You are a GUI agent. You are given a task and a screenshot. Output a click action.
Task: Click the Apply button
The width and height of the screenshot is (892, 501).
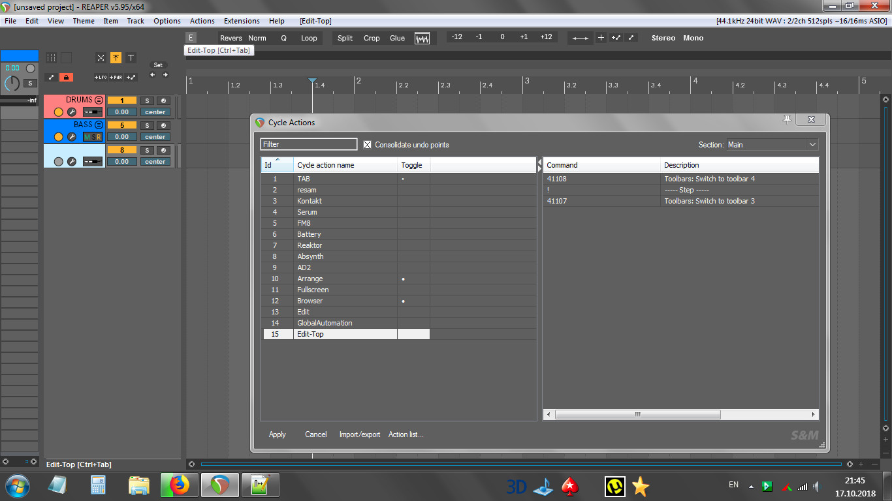coord(278,434)
